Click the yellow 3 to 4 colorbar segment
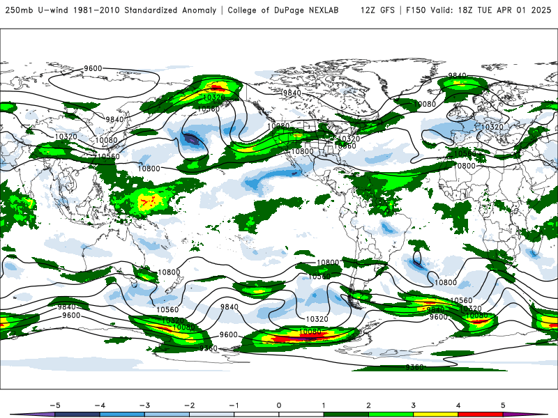Image resolution: width=558 pixels, height=418 pixels. coord(436,415)
